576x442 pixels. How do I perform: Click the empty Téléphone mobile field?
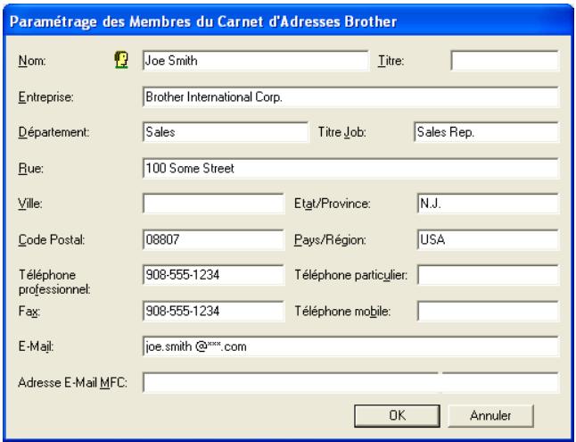coord(489,311)
